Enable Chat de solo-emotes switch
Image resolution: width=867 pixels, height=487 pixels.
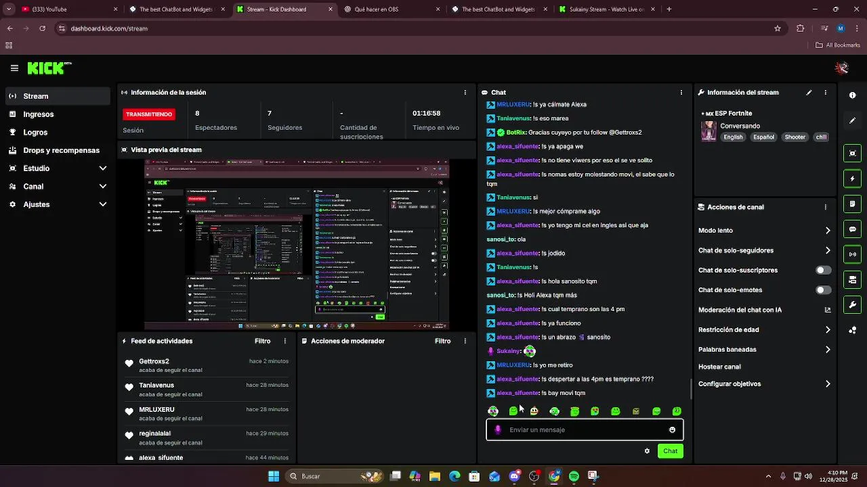823,290
